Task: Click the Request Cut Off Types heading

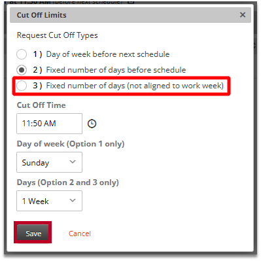Action: tap(58, 35)
